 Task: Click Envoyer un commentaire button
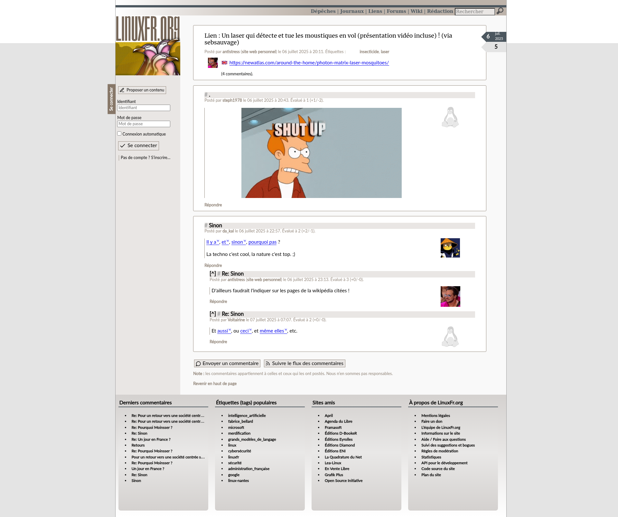click(x=227, y=363)
